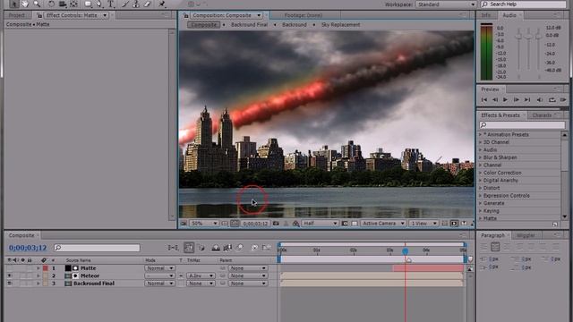Click the timeline current time indicator handle
The width and height of the screenshot is (573, 322).
click(406, 251)
